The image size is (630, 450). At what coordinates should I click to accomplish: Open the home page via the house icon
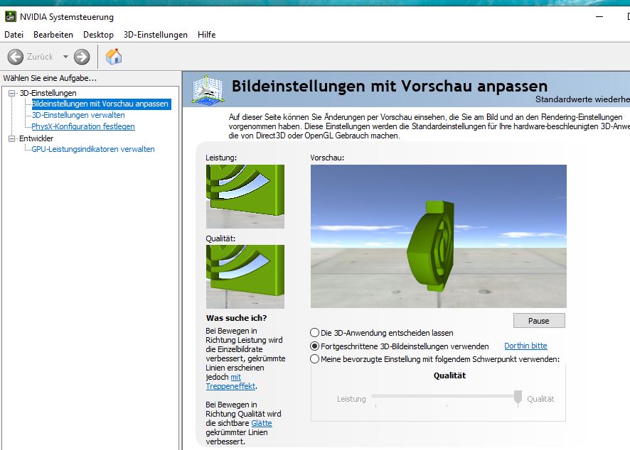[114, 57]
